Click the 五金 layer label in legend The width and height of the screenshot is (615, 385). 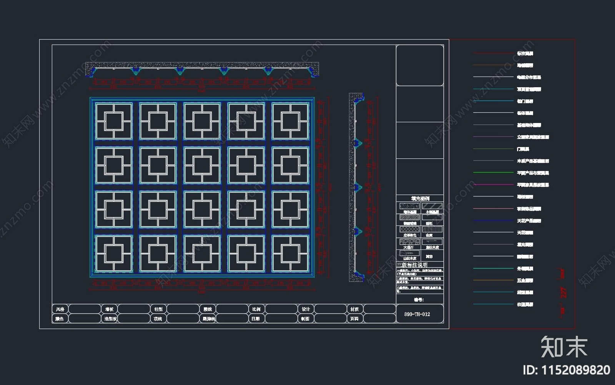point(525,280)
